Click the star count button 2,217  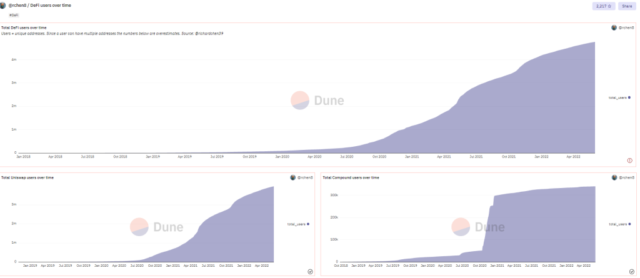coord(604,6)
